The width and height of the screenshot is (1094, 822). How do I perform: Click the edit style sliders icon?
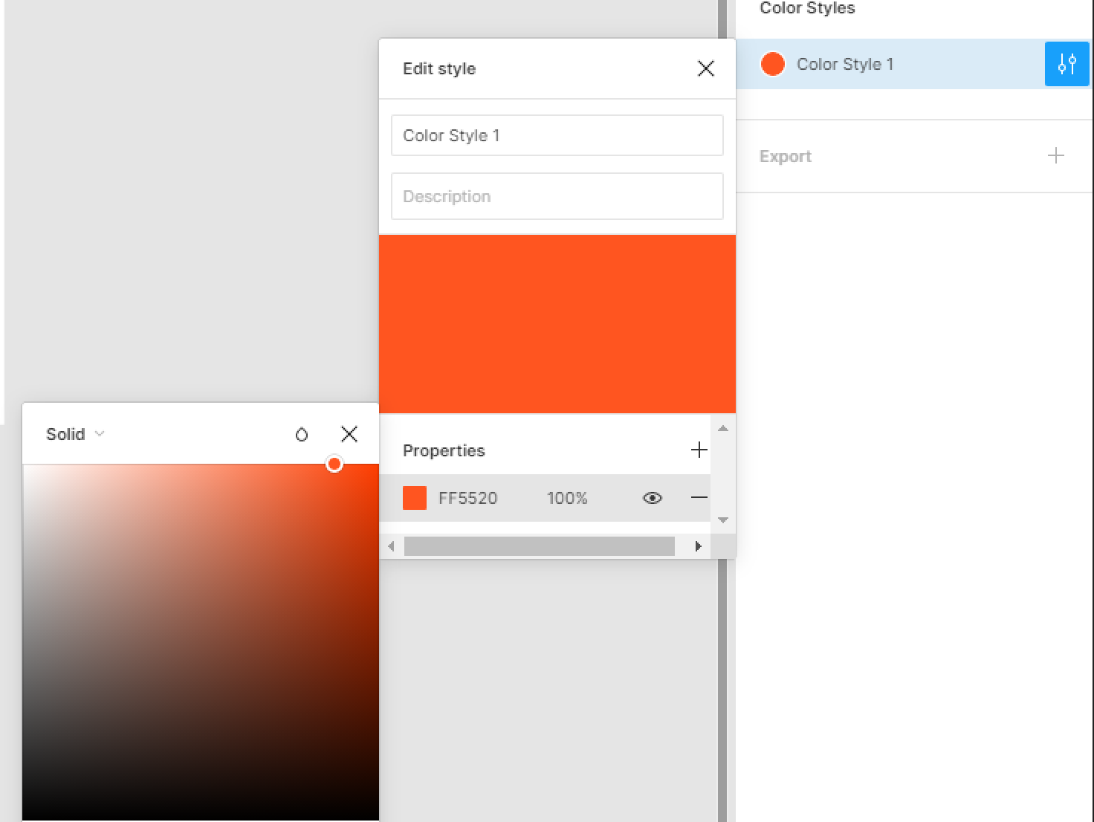coord(1067,65)
